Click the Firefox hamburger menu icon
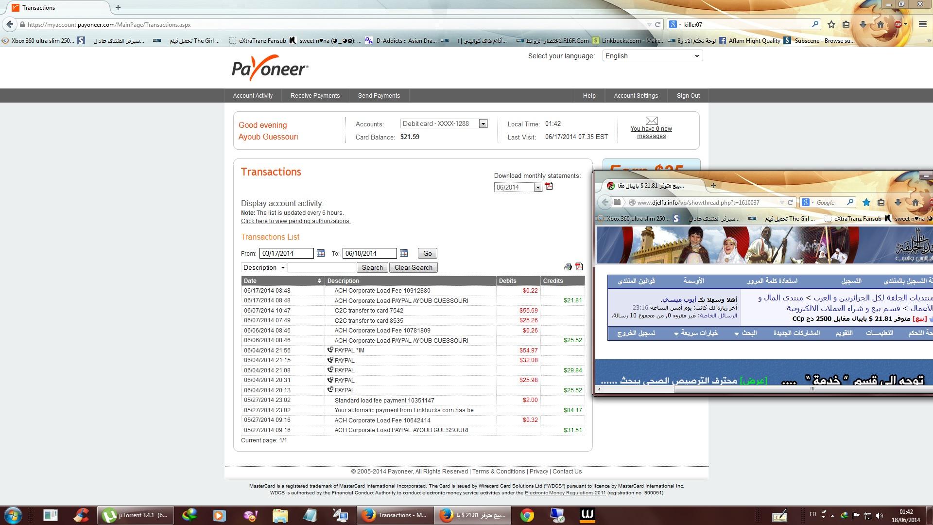 coord(922,24)
